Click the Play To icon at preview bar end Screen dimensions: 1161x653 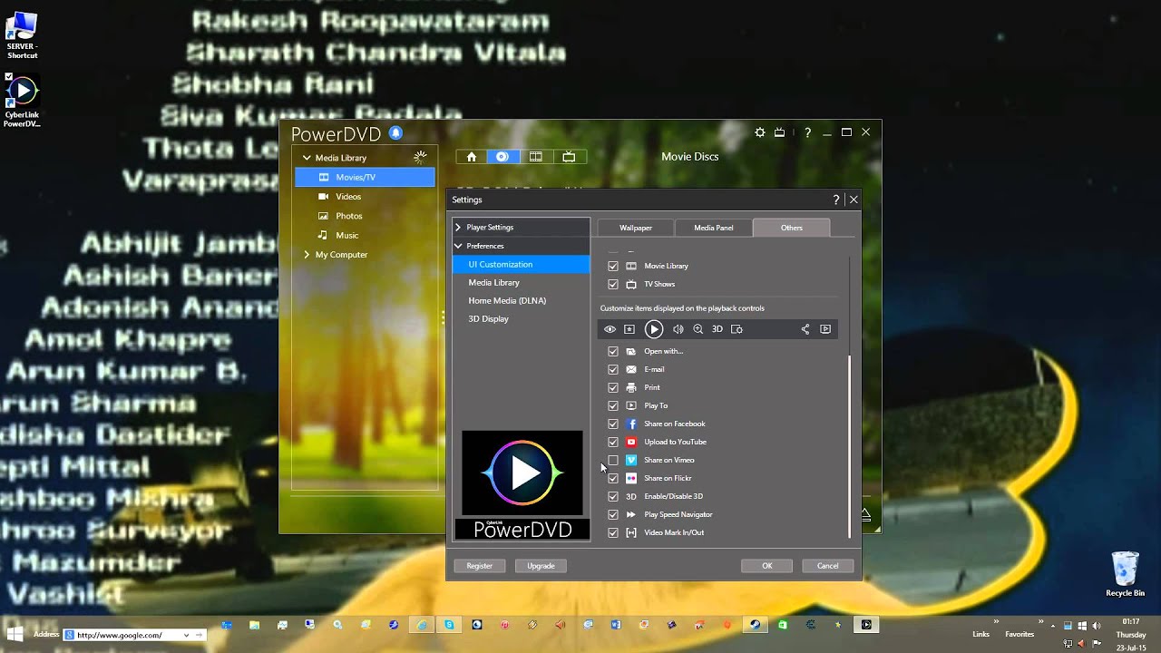pyautogui.click(x=825, y=329)
